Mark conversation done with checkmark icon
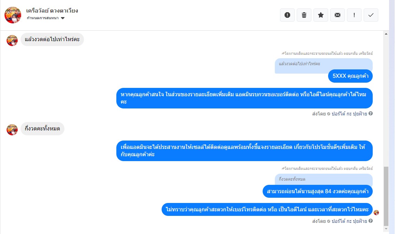395x234 pixels. pos(371,15)
